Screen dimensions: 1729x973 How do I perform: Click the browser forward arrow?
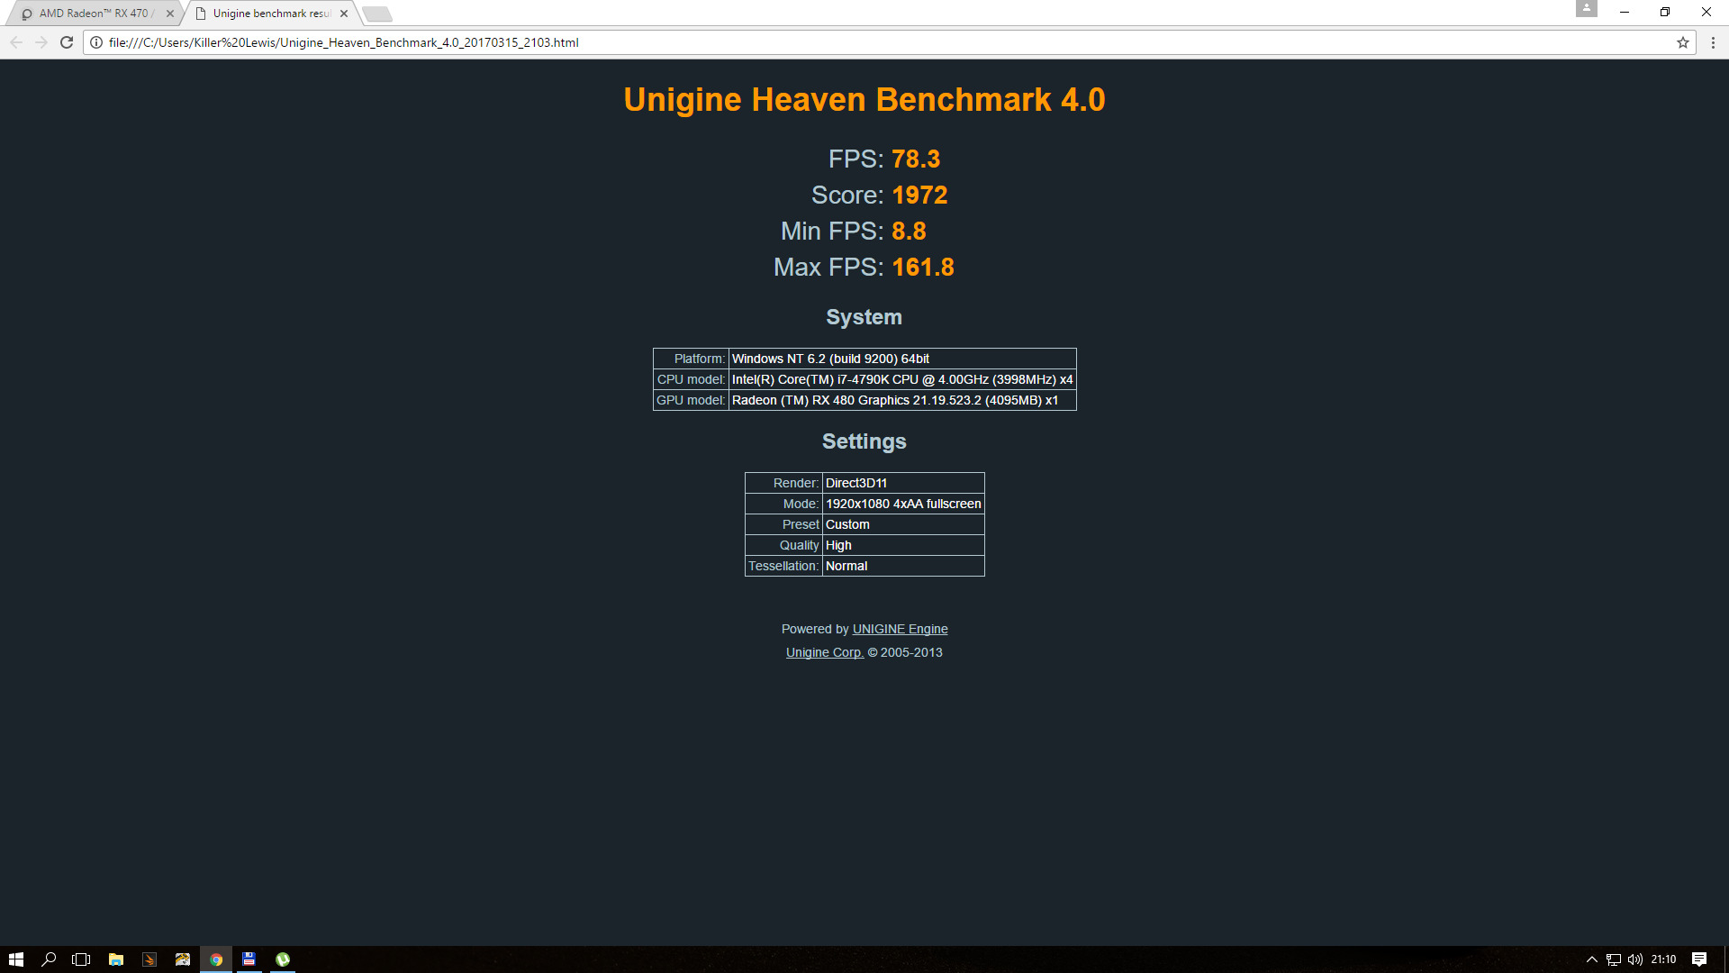click(41, 42)
